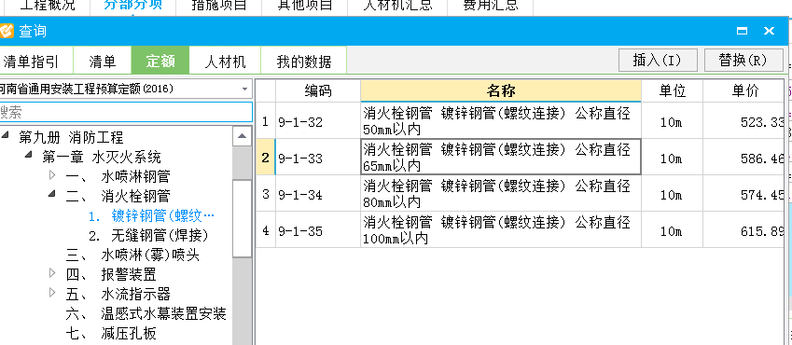Open the 其他项目 tab
The height and width of the screenshot is (345, 792).
click(x=305, y=6)
